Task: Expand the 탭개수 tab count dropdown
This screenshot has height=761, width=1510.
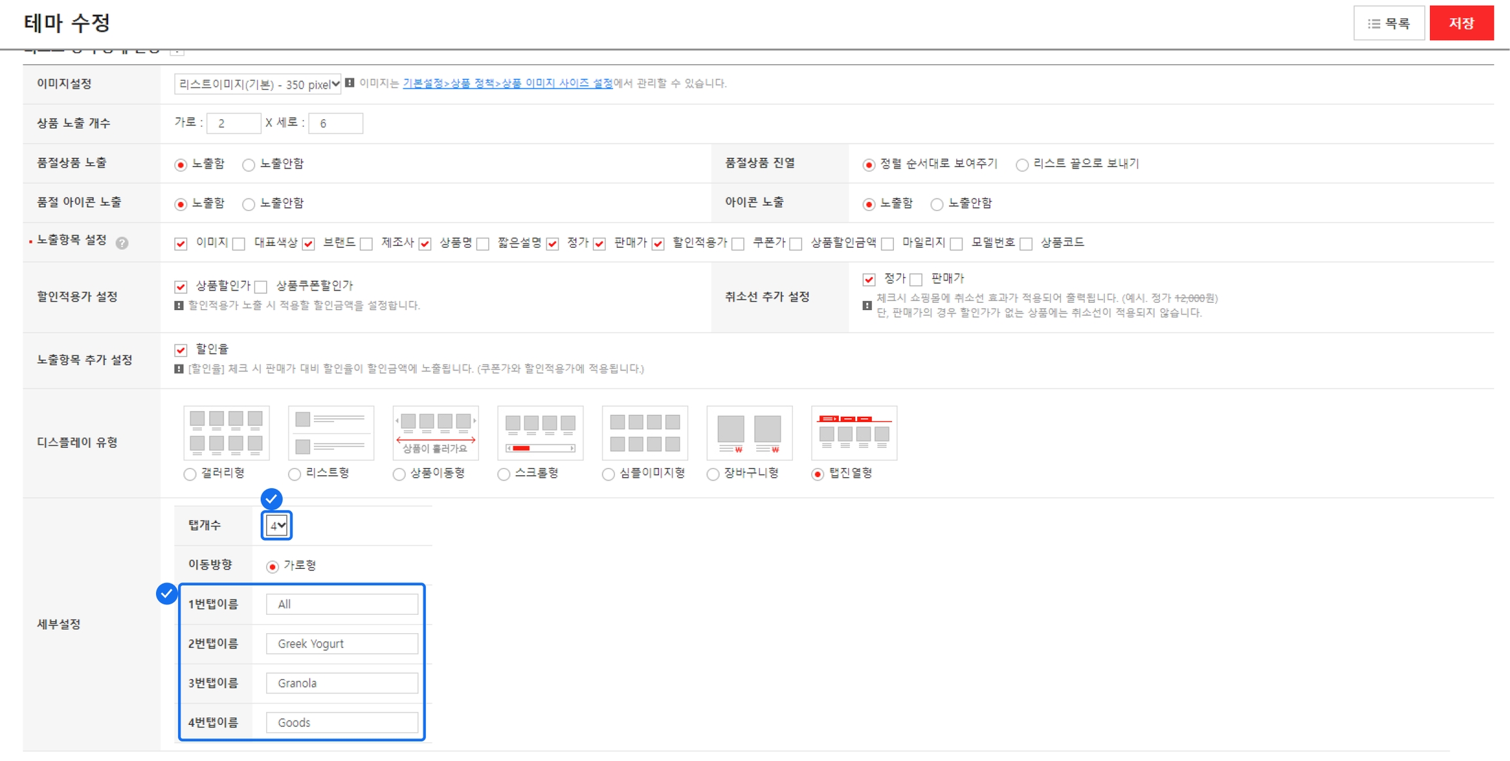Action: point(277,526)
